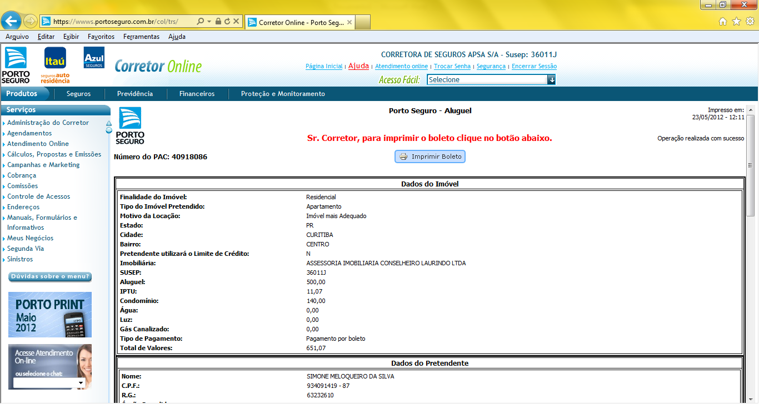Screen dimensions: 759x404
Task: Open the Porto Print Maio 2012 banner
Action: click(50, 315)
